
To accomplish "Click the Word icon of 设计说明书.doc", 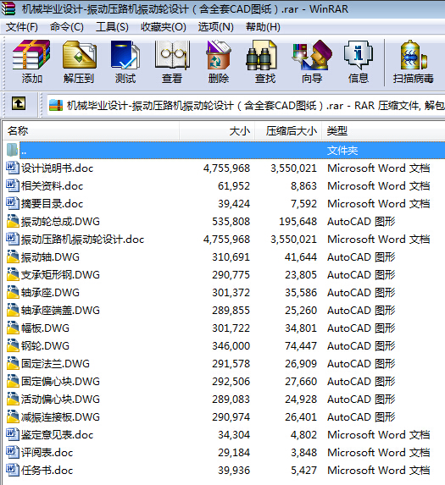I will (13, 168).
